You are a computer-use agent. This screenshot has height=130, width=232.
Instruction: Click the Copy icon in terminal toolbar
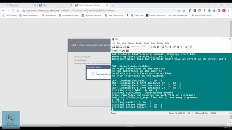coord(151,47)
